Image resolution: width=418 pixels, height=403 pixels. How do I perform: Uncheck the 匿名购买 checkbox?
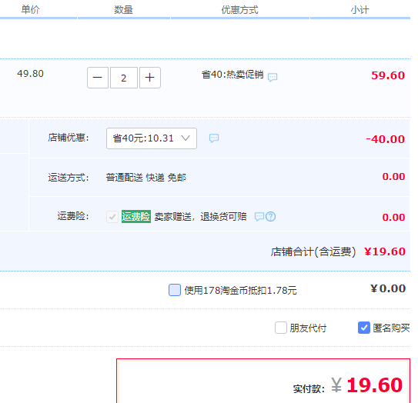364,328
